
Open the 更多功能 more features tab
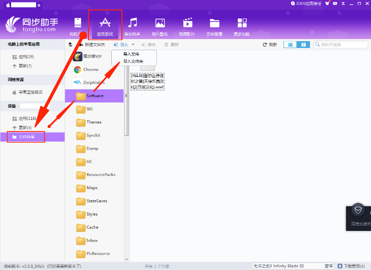(x=242, y=26)
